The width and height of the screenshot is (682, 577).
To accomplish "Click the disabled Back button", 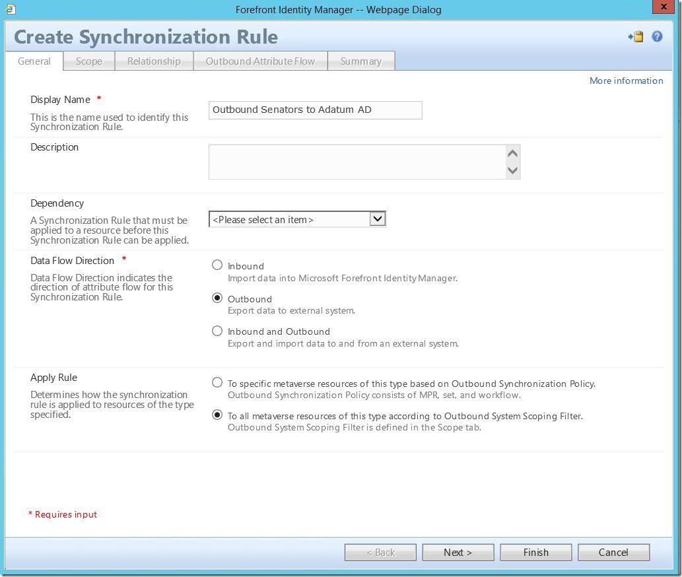I will [x=380, y=552].
